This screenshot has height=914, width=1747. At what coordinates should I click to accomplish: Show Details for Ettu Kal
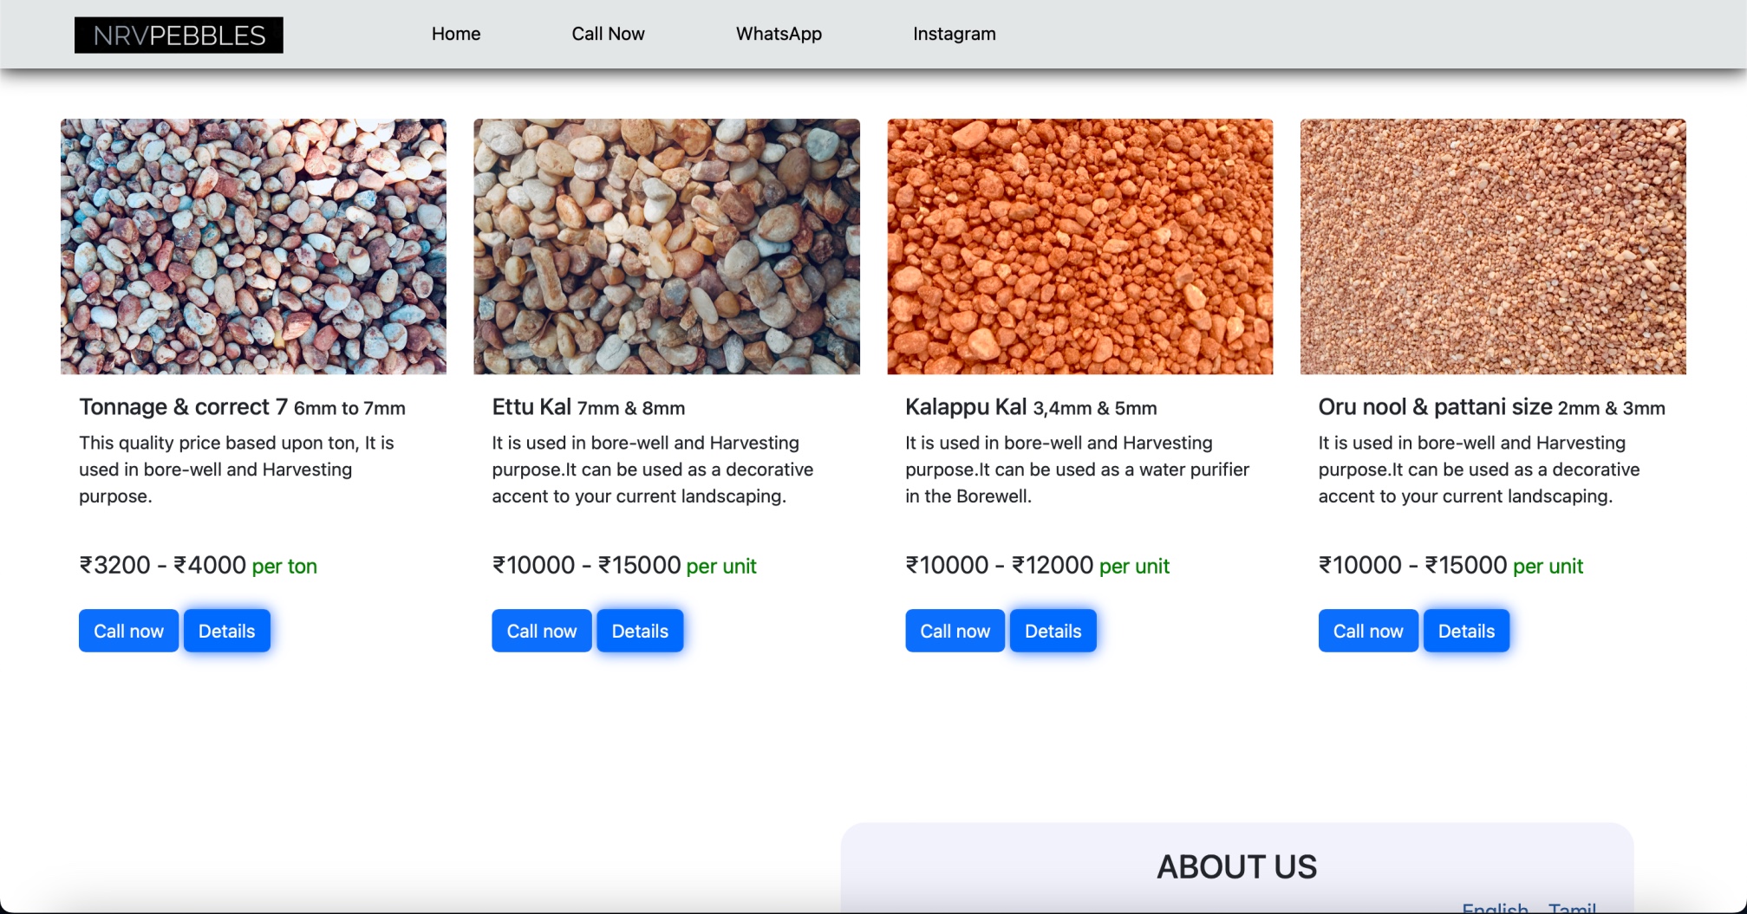640,631
